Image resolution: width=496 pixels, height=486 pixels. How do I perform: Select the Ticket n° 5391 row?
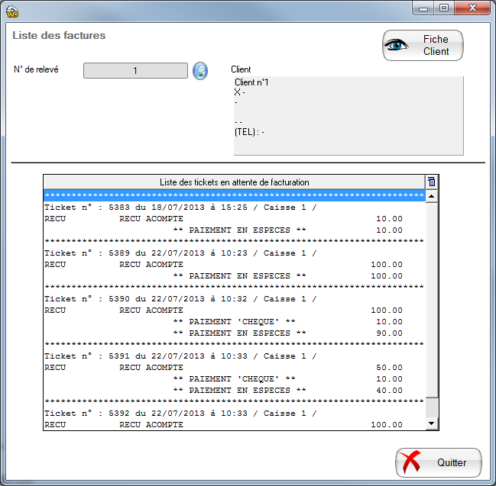[180, 356]
